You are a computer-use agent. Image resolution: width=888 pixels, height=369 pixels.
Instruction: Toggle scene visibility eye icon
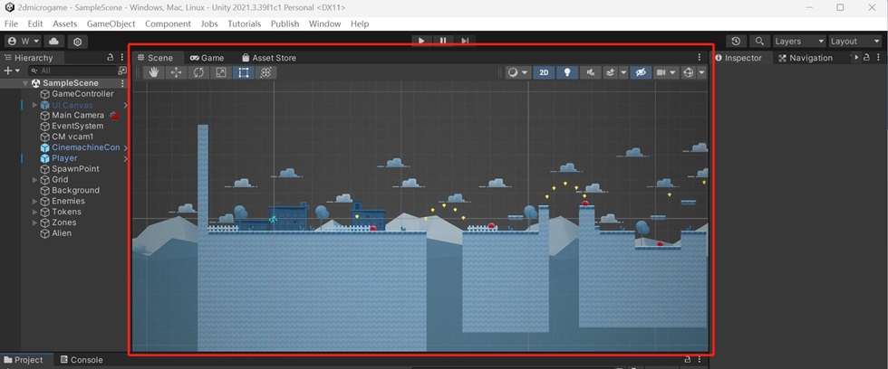pos(641,72)
